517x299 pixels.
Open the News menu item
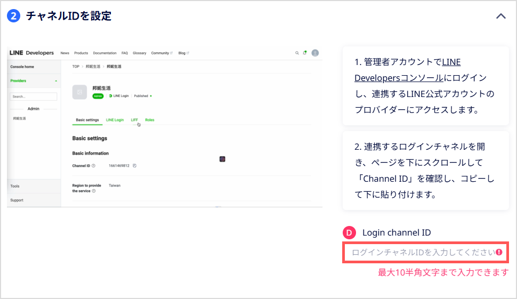[x=64, y=53]
